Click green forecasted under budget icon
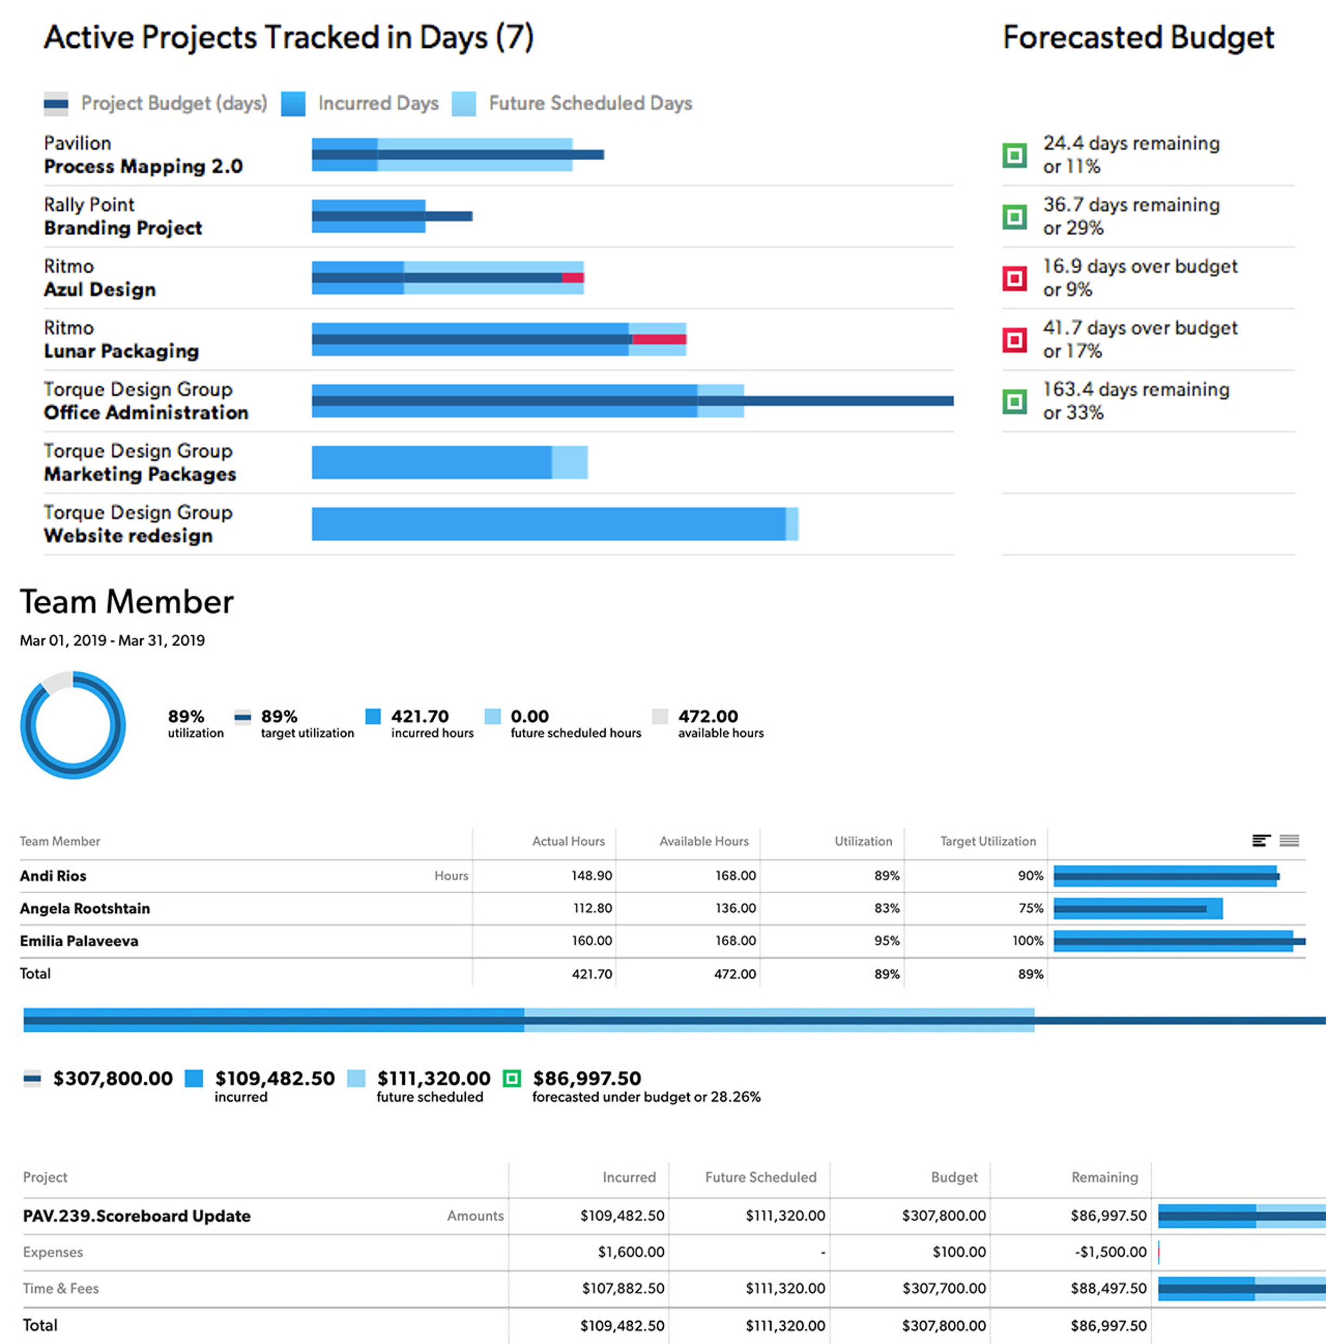This screenshot has width=1326, height=1344. pyautogui.click(x=511, y=1078)
